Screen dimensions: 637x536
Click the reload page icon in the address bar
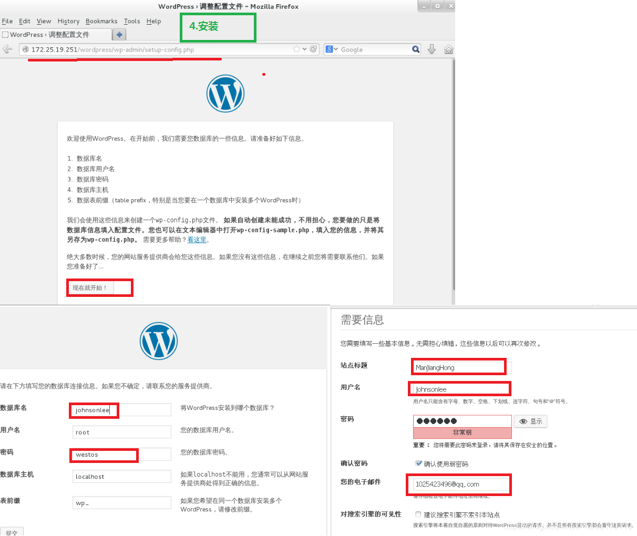(x=313, y=48)
